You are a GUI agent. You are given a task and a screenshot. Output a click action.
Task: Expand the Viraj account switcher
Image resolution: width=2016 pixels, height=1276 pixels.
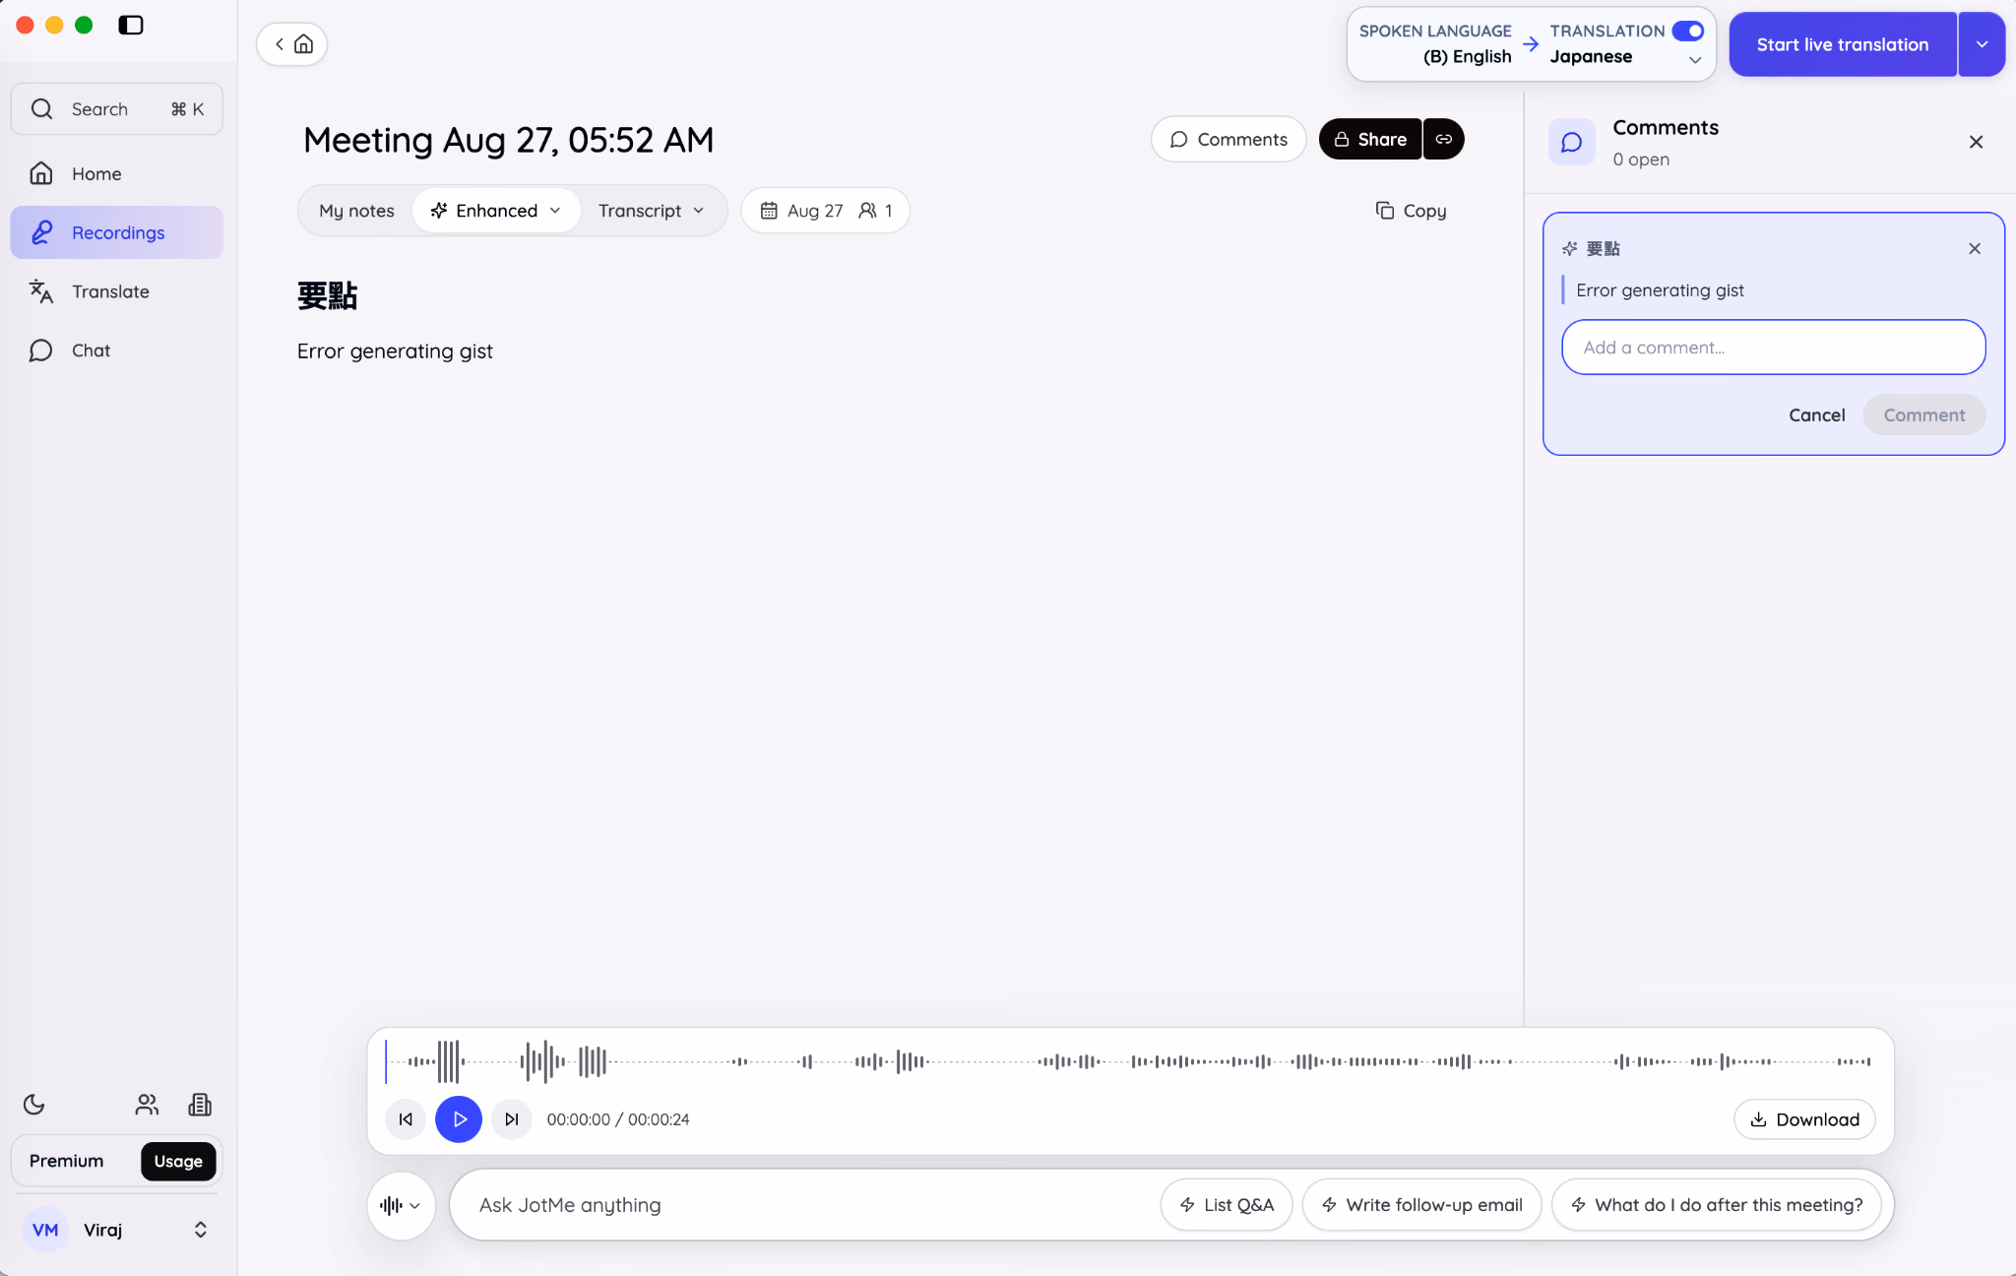pos(116,1230)
